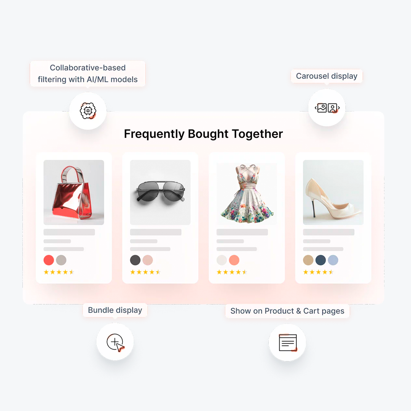Pick the coral dress color swatch

pyautogui.click(x=234, y=260)
